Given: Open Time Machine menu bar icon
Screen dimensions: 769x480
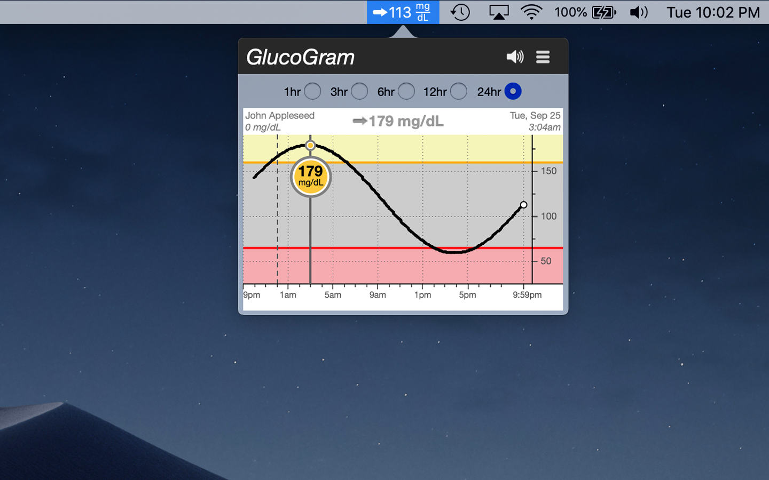Looking at the screenshot, I should click(x=460, y=12).
